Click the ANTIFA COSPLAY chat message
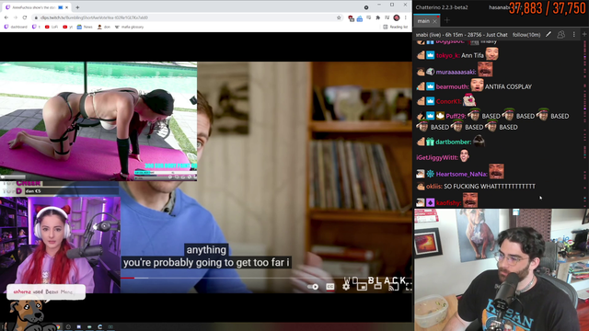Image resolution: width=589 pixels, height=331 pixels. point(508,86)
